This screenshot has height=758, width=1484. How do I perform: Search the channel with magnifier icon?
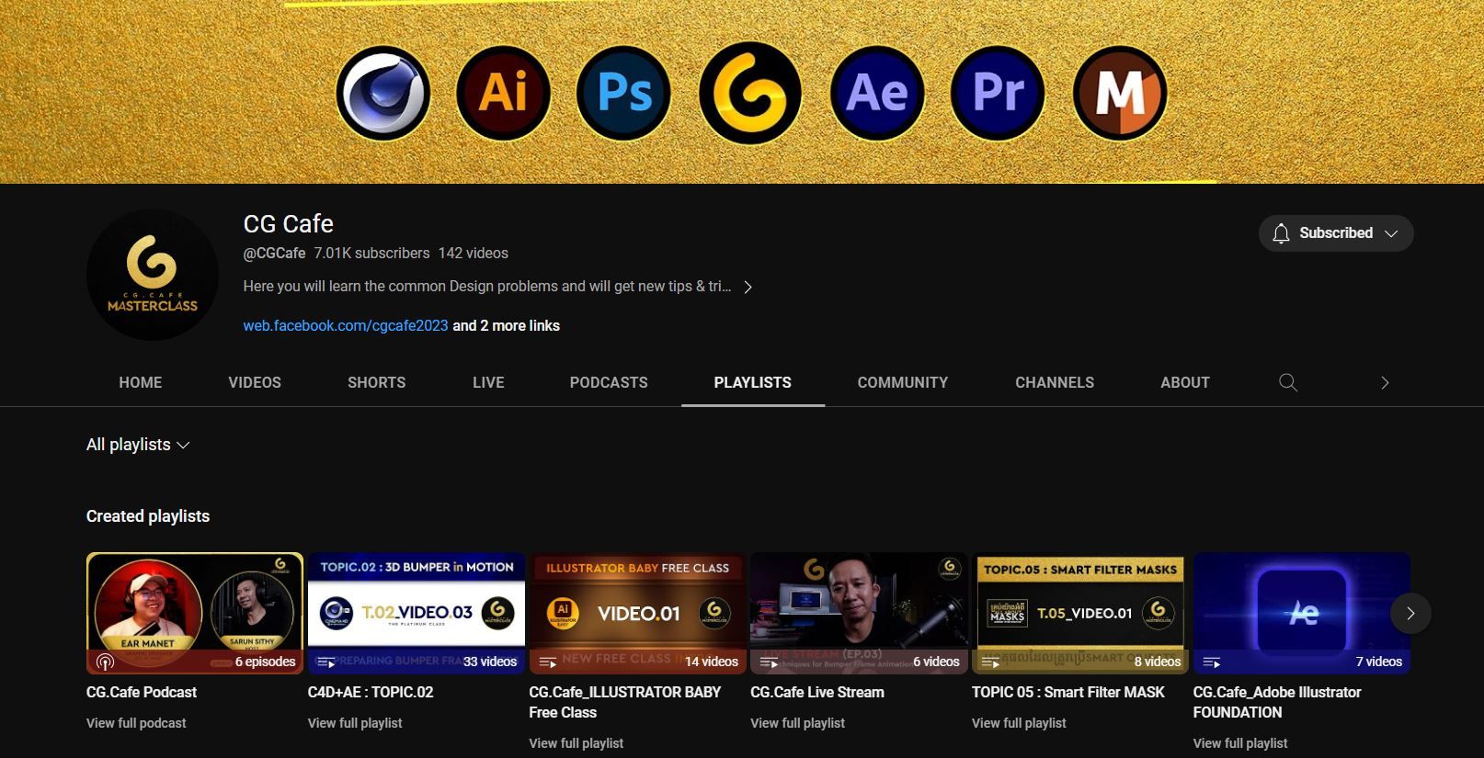click(1288, 382)
